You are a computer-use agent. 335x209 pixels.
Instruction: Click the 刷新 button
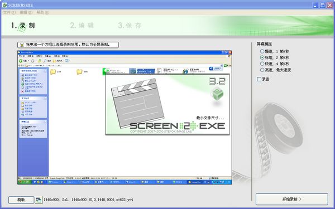tap(21, 200)
